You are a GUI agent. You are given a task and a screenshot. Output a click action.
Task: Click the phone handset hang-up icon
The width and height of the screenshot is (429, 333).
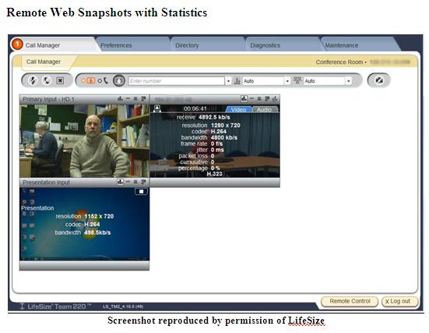click(x=47, y=80)
